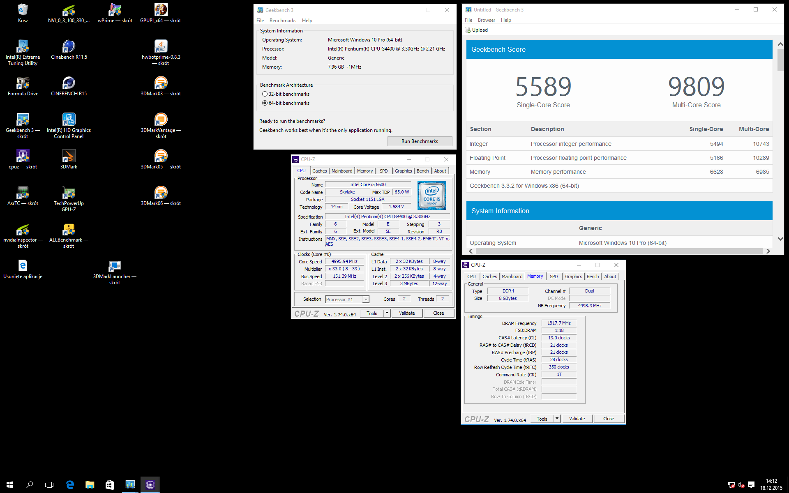The width and height of the screenshot is (789, 493).
Task: Open the Windows Start menu
Action: (x=10, y=485)
